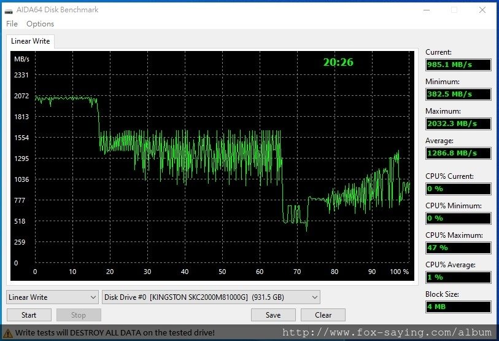
Task: Open the Disk Drive #0 KINGSTON selector dropdown
Action: point(211,297)
